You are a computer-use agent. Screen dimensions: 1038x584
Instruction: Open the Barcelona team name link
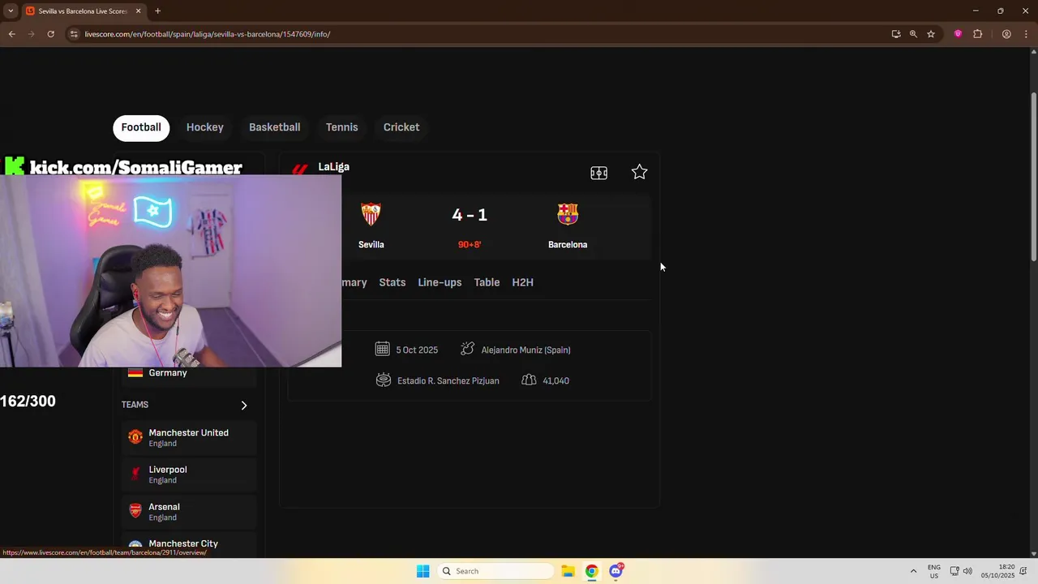click(568, 244)
